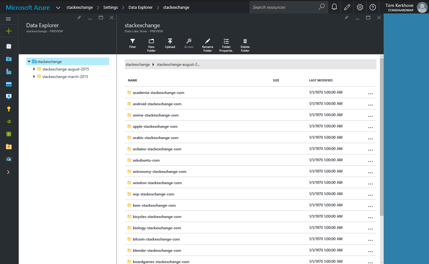Collapse the stackexchange root folder
Viewport: 429px width, 264px height.
coord(29,61)
